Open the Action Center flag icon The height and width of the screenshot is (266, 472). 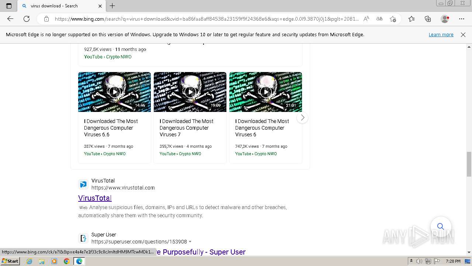click(x=437, y=261)
